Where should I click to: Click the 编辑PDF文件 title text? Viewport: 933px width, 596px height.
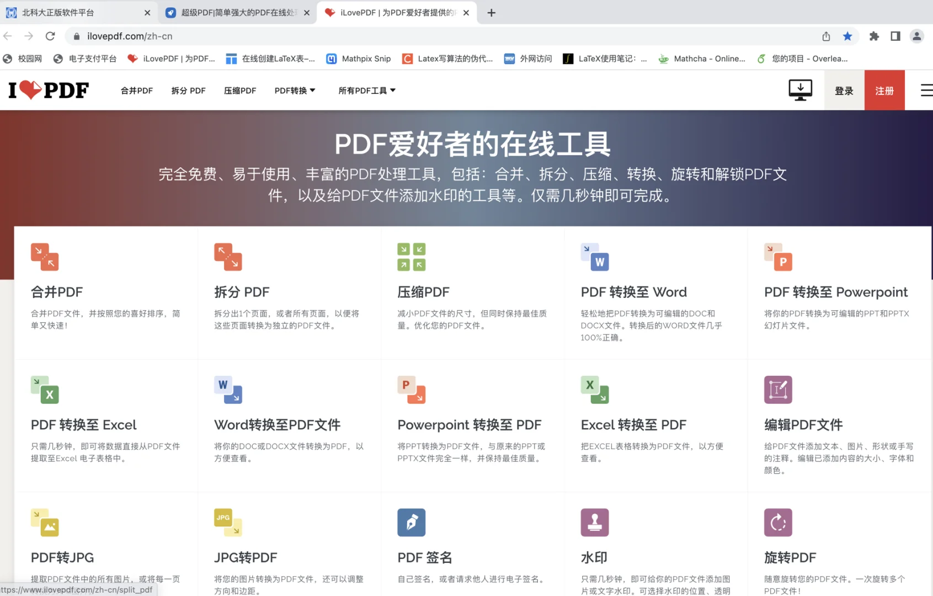point(803,425)
